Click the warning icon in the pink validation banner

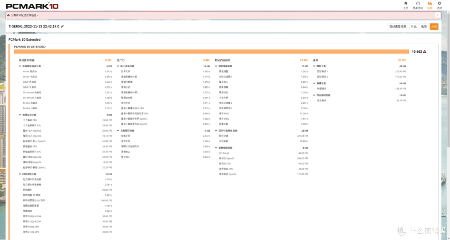coord(8,15)
